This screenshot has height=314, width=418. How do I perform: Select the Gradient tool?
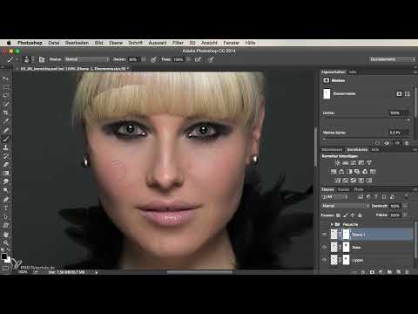click(x=6, y=173)
